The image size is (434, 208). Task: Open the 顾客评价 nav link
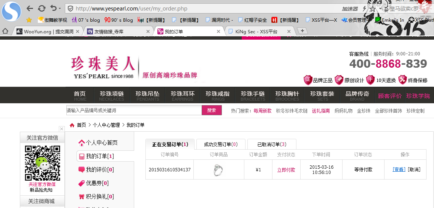tap(390, 96)
